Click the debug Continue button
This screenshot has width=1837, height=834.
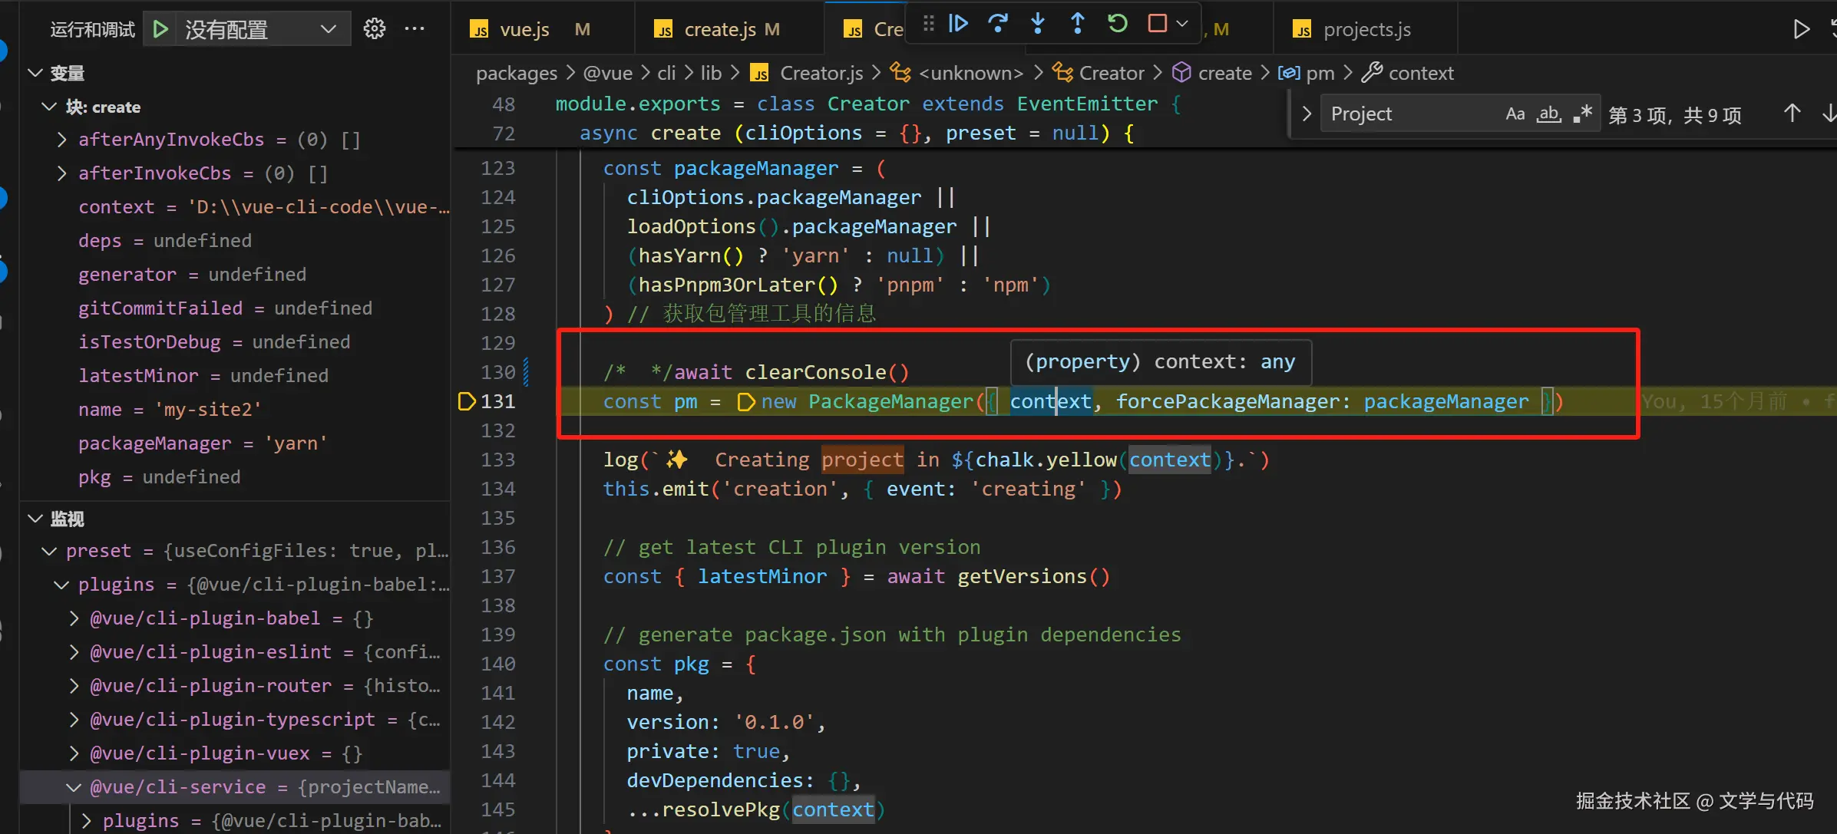[958, 24]
